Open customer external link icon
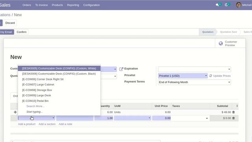252x142 pixels. click(x=121, y=69)
